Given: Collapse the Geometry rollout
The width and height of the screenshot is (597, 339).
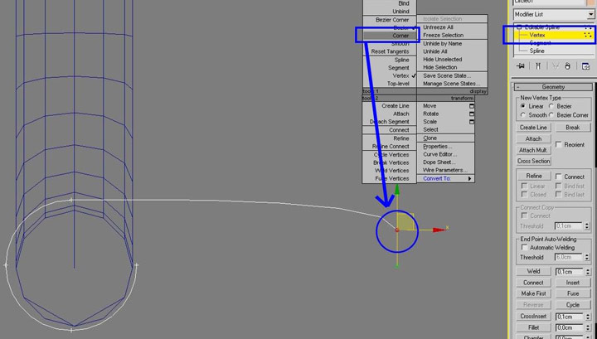Looking at the screenshot, I should pos(553,86).
